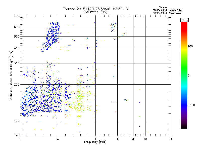This screenshot has width=201, height=151.
Task: Click the x-axis tick label '4'
Action: tap(95, 139)
